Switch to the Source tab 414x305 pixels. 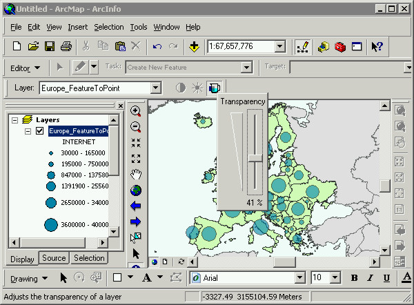(x=54, y=258)
